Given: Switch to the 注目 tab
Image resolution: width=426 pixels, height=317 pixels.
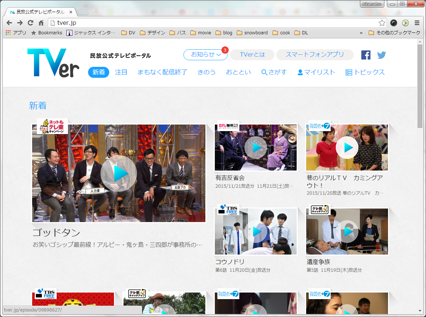Looking at the screenshot, I should coord(121,72).
